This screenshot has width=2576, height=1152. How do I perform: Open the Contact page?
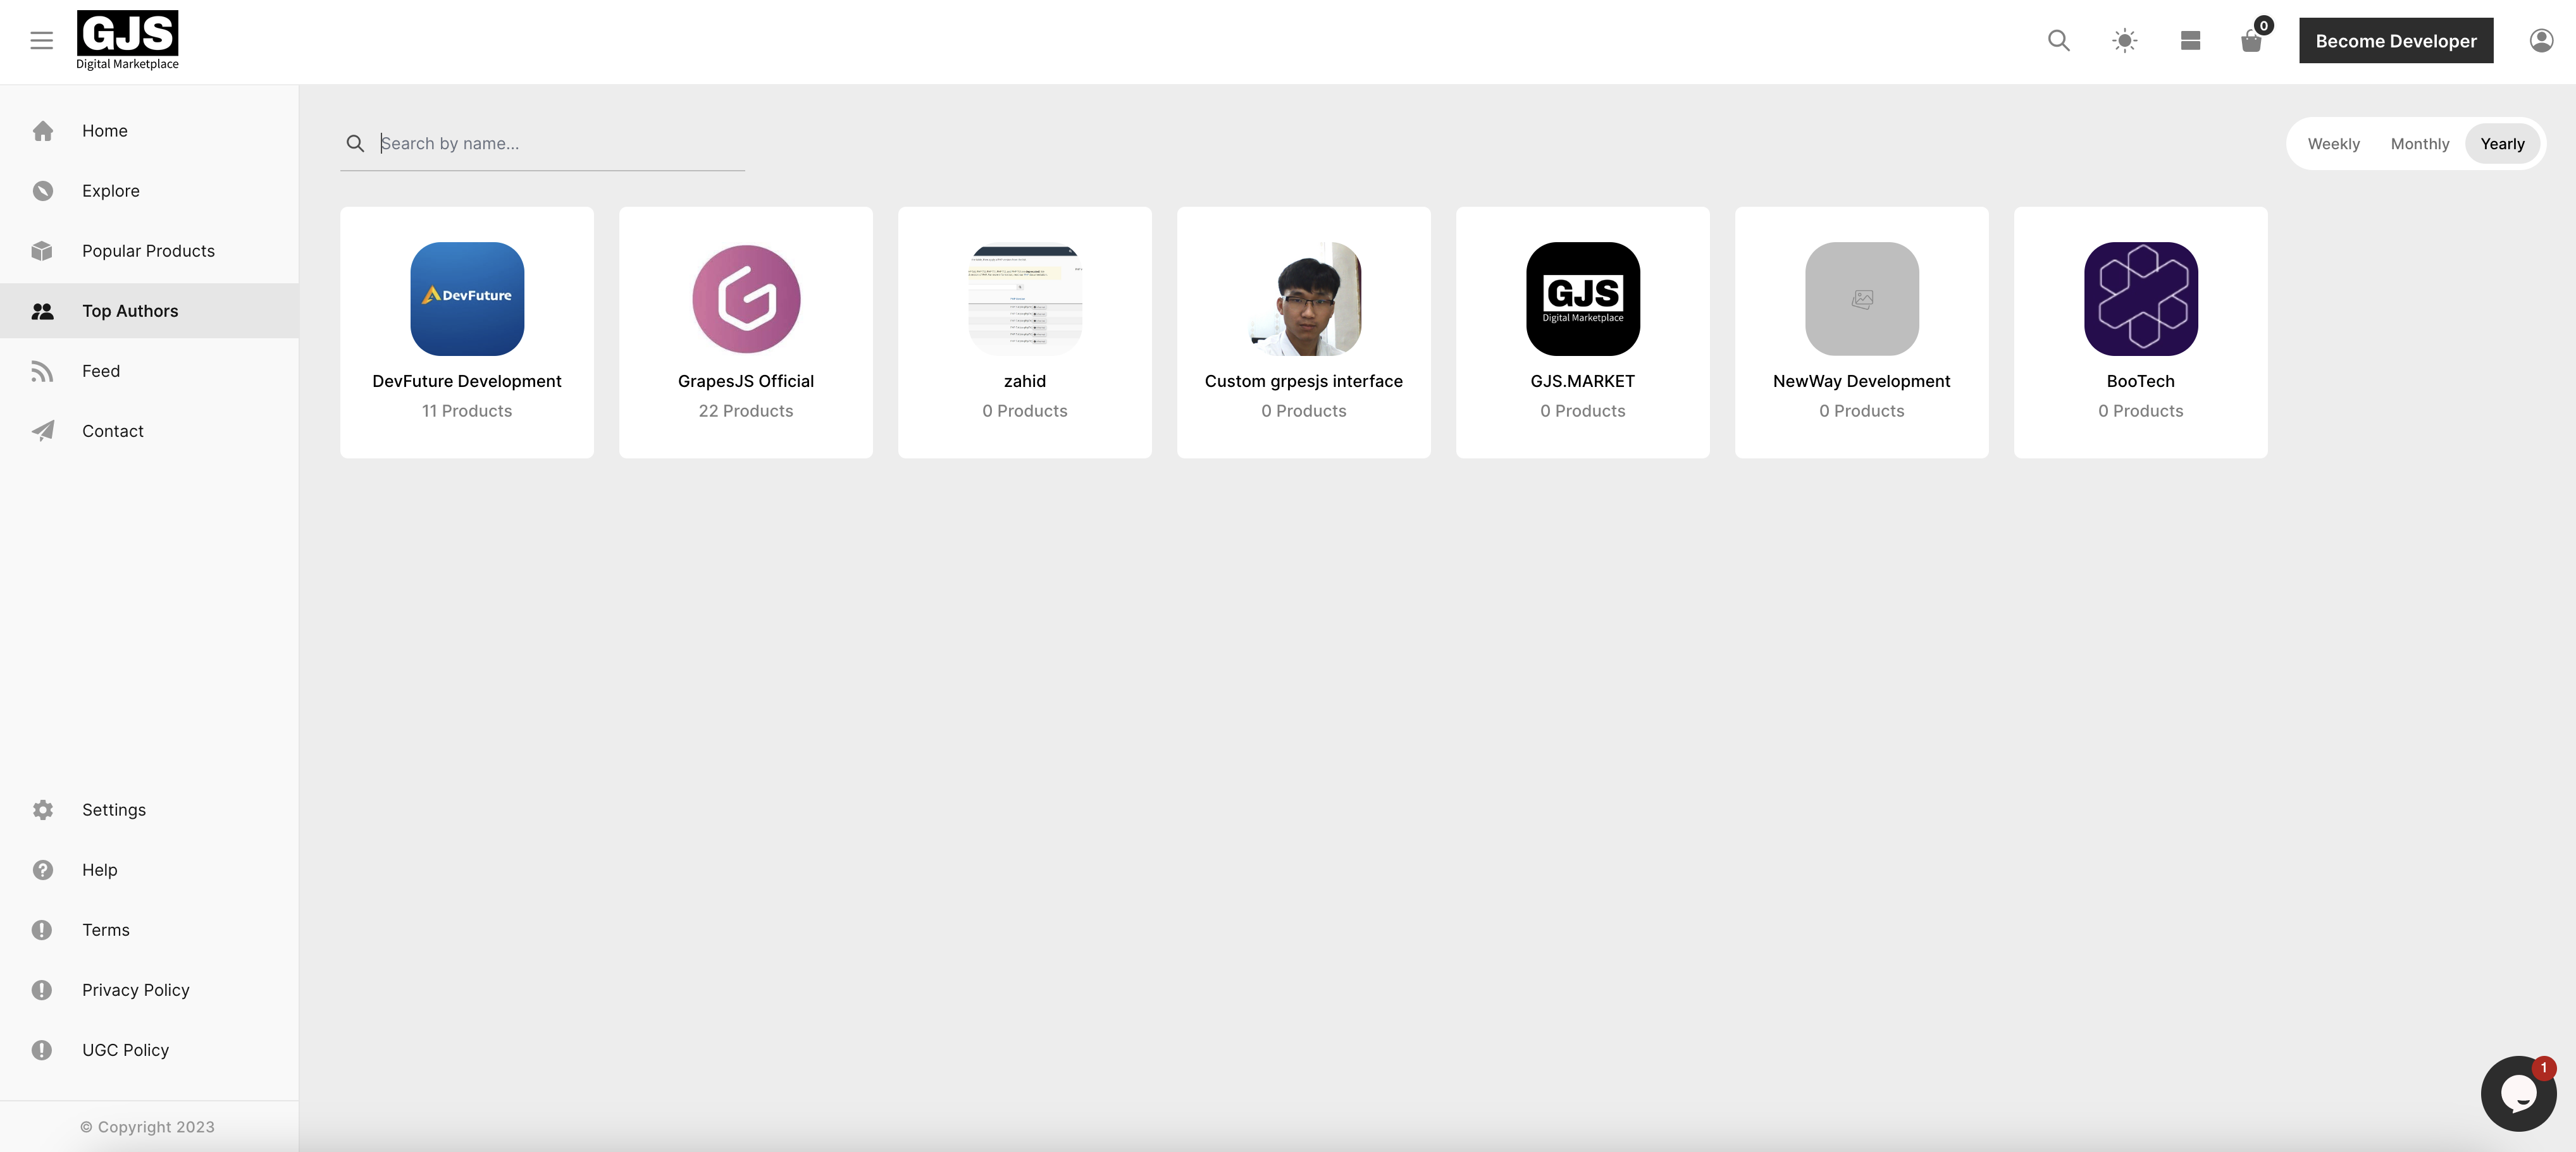tap(149, 431)
